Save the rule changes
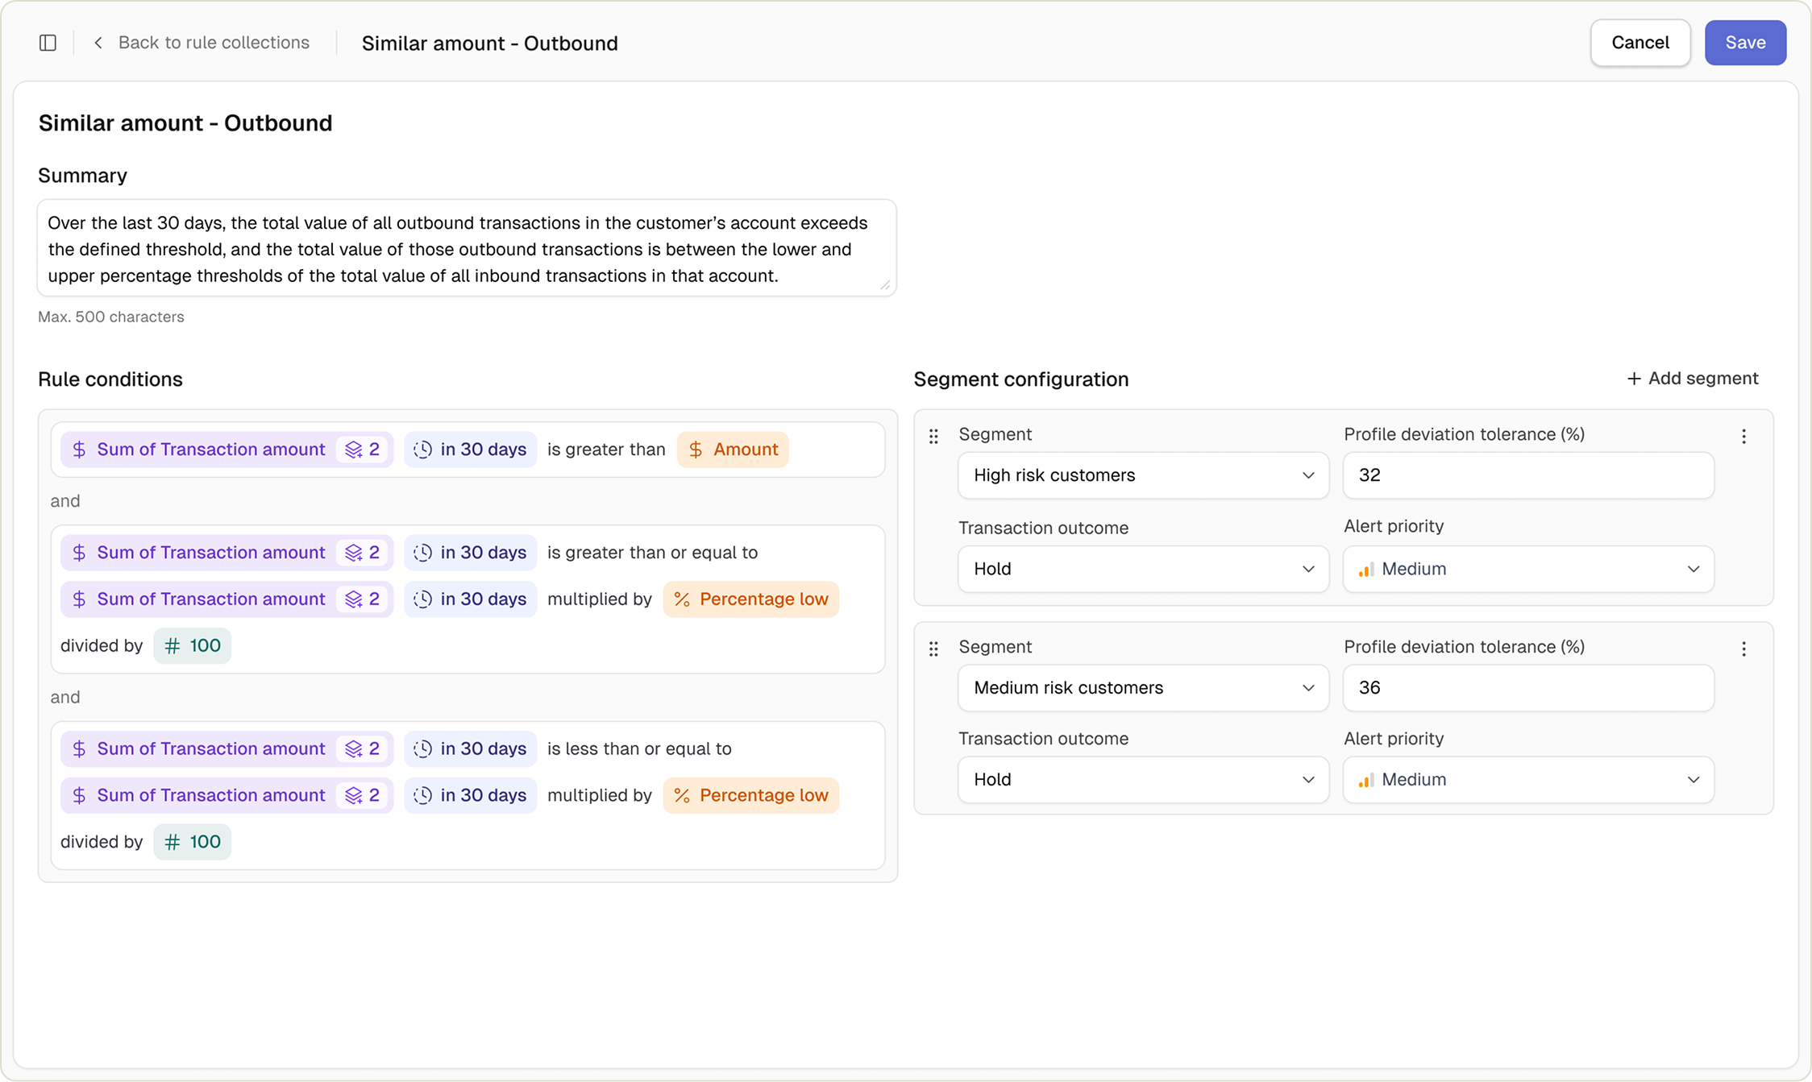 (1745, 43)
